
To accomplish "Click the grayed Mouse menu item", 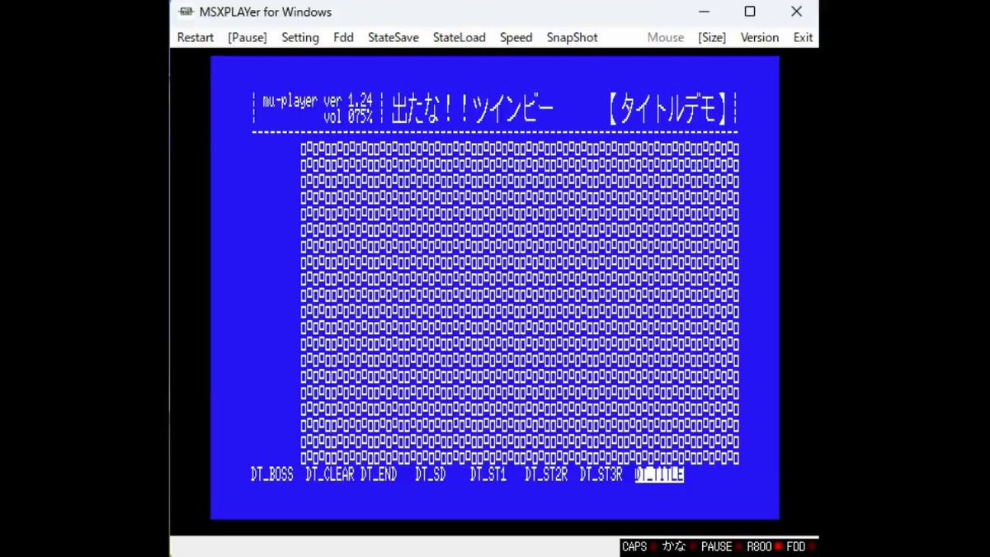I will (666, 37).
